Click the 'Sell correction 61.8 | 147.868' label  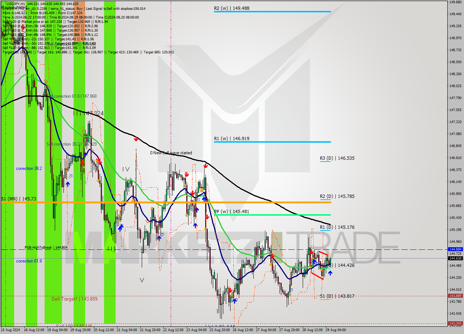pyautogui.click(x=71, y=96)
